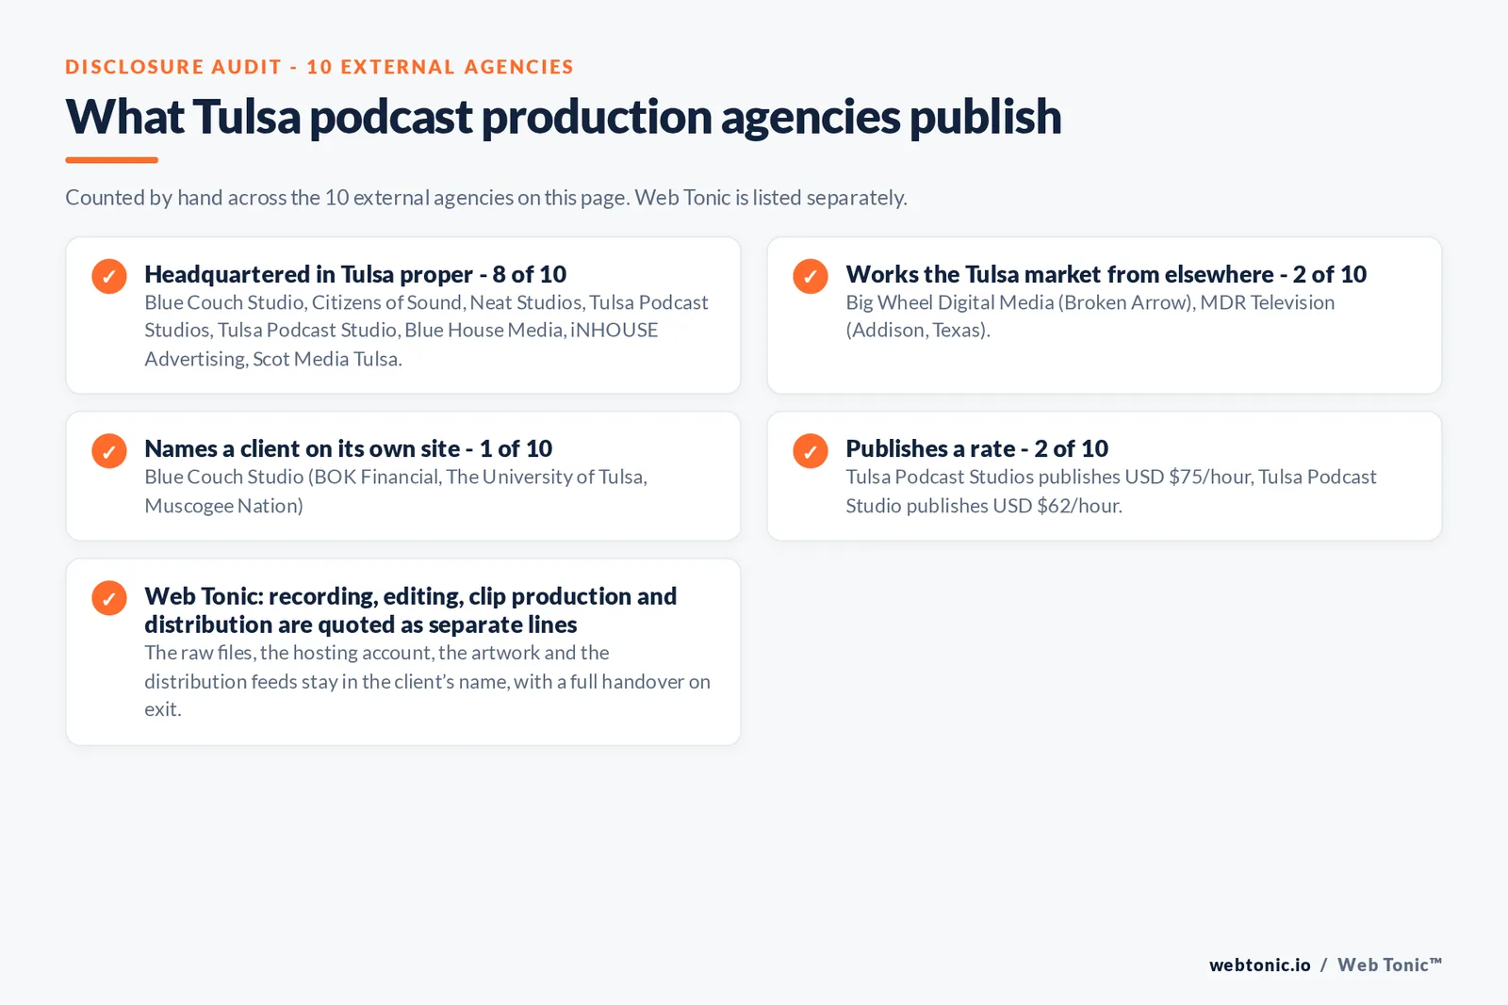Select the Web Tonic recording, editing heading
The width and height of the screenshot is (1508, 1005).
[x=411, y=610]
